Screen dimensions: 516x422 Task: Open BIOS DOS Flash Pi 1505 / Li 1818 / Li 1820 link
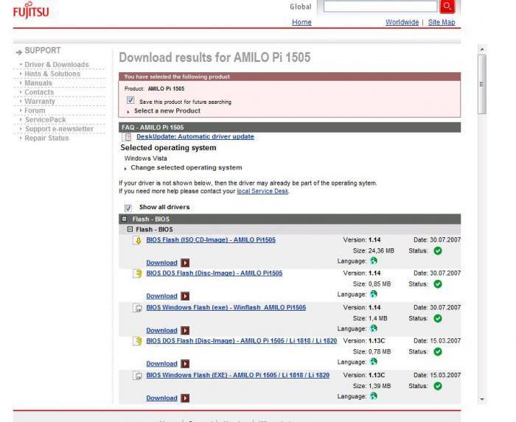(x=242, y=341)
